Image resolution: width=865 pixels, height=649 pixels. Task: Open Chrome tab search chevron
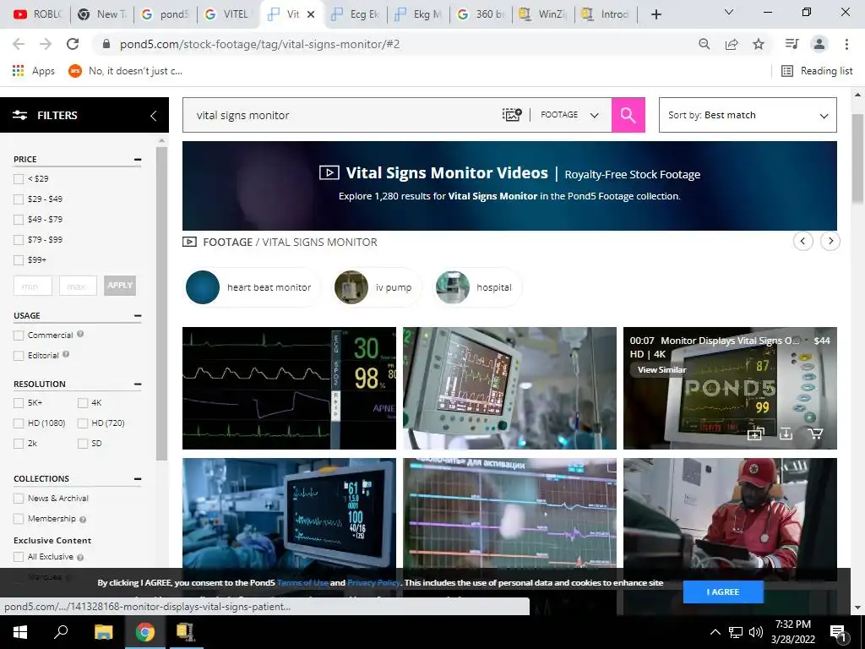[728, 12]
